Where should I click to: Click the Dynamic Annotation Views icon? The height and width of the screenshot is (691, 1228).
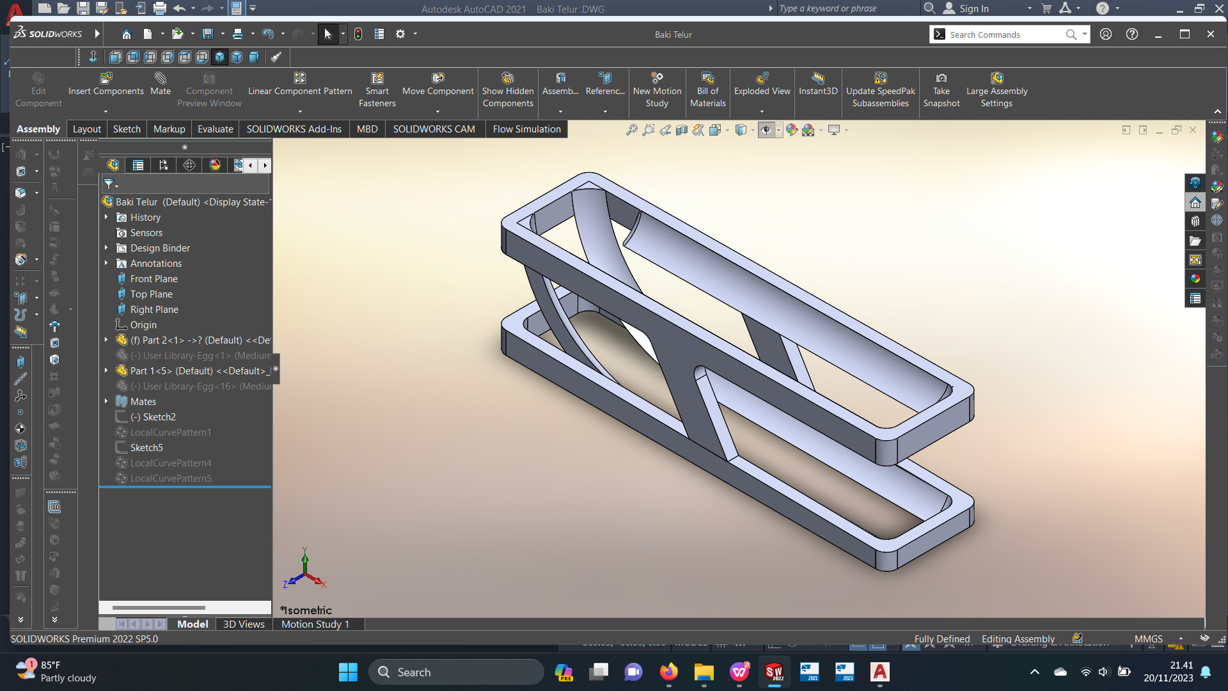[x=698, y=130]
